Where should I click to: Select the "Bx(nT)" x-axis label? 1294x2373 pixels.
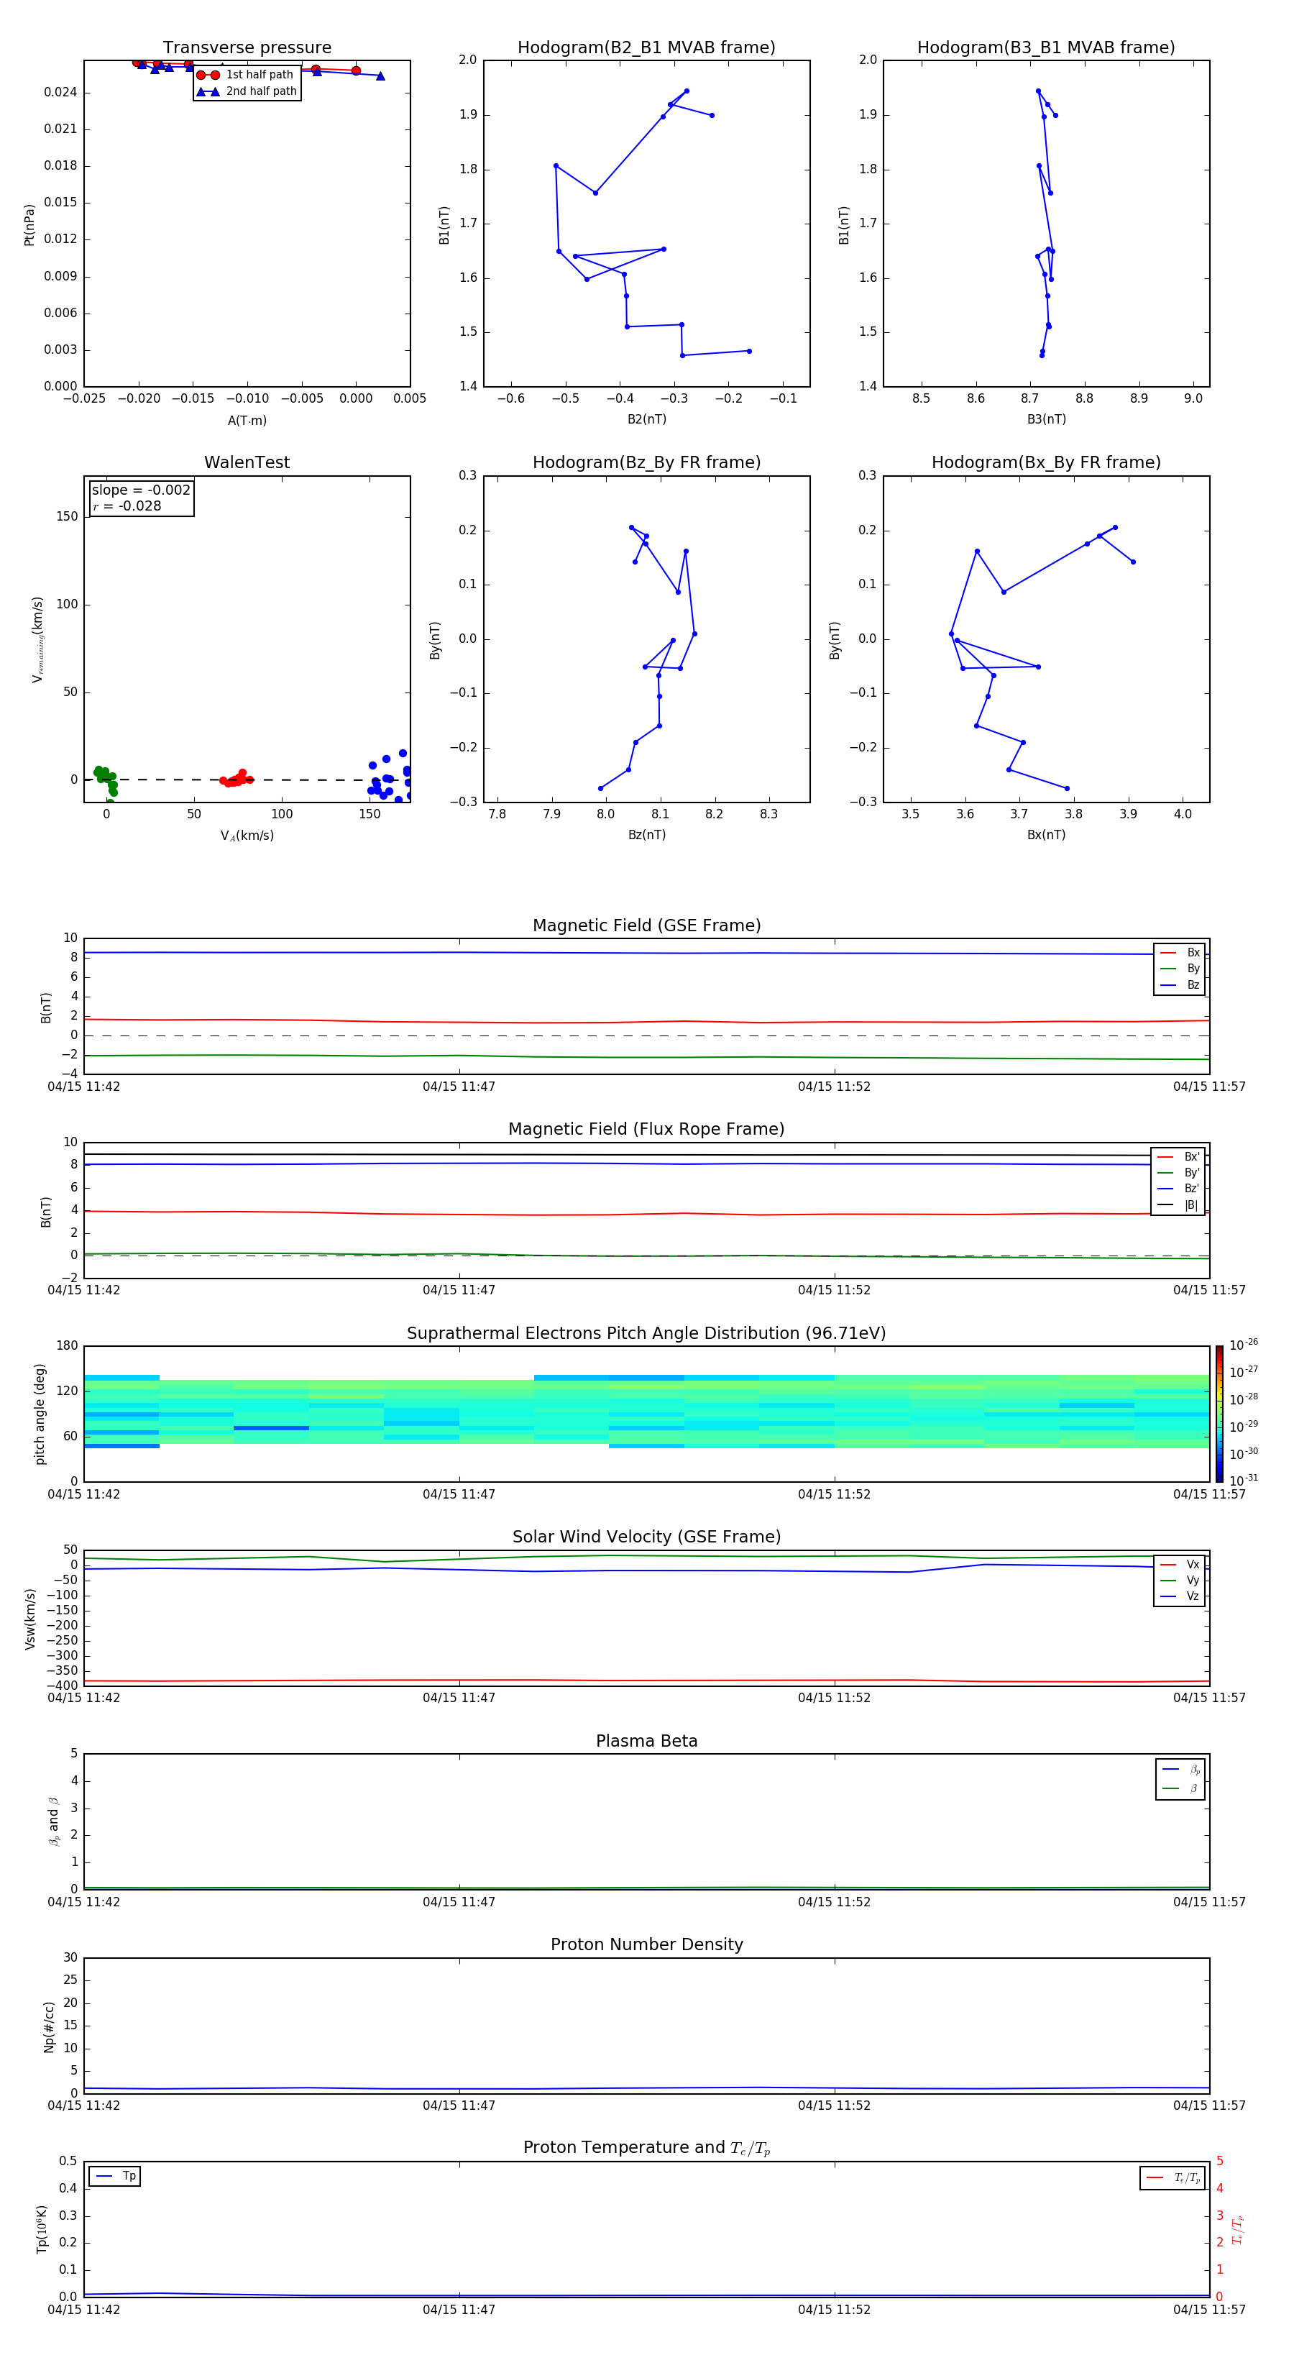[1046, 835]
